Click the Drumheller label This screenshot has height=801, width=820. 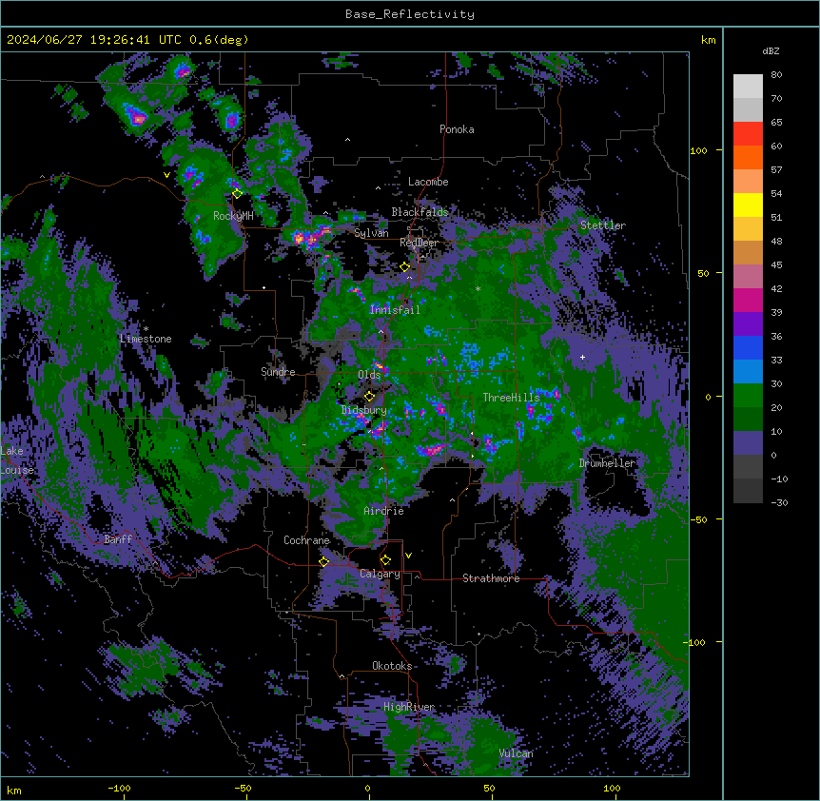pyautogui.click(x=608, y=463)
